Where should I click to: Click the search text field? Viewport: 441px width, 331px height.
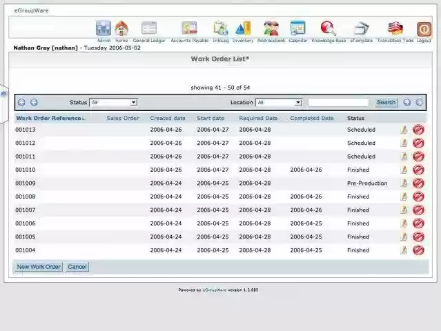tap(338, 103)
